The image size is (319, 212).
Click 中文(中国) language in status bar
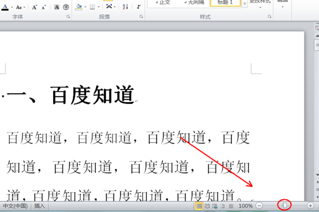(15, 206)
